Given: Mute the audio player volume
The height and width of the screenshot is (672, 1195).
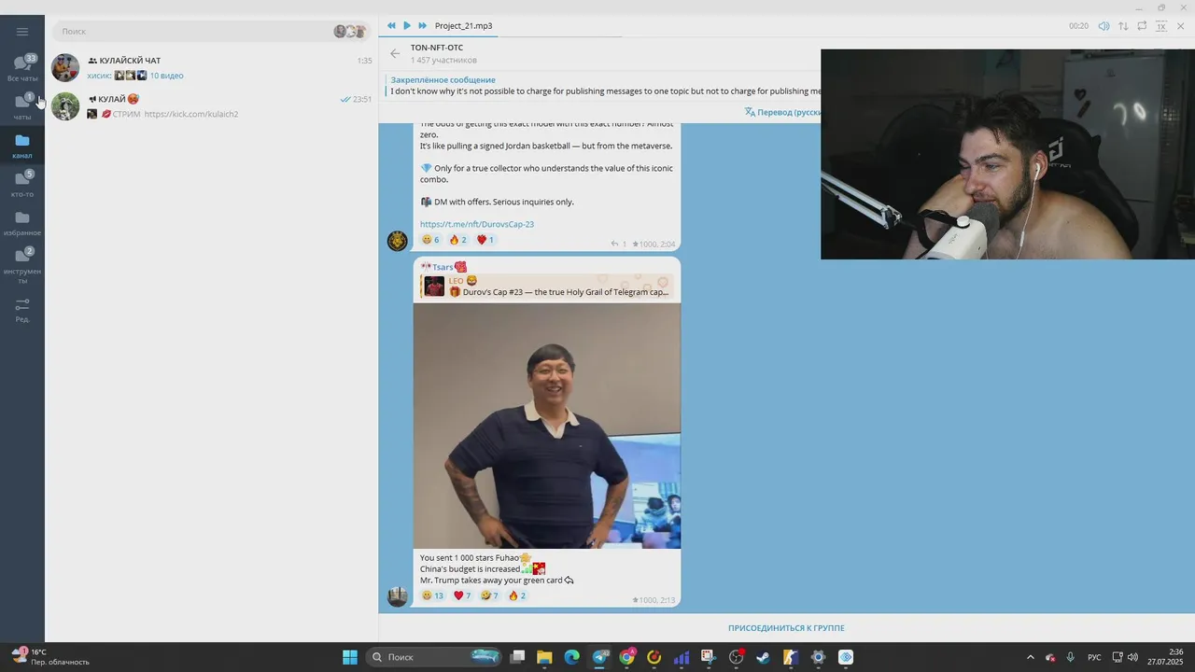Looking at the screenshot, I should pos(1104,26).
